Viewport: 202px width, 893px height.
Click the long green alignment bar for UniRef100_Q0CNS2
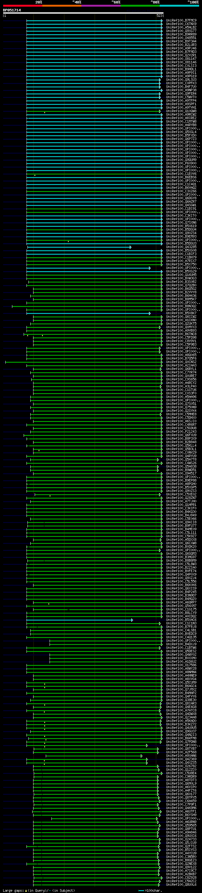[84, 362]
